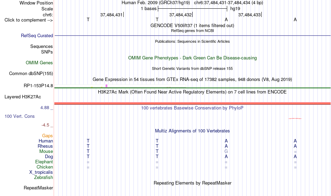Select the Human alignment row label
Viewport: 331px width, 196px height.
point(46,141)
